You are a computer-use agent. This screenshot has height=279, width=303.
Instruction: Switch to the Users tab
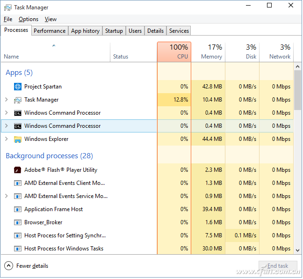tap(135, 31)
